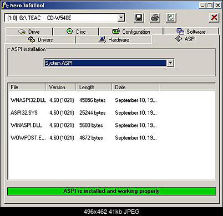Sort by the Length column header
Viewport: 223px width, 216px height.
tap(94, 87)
